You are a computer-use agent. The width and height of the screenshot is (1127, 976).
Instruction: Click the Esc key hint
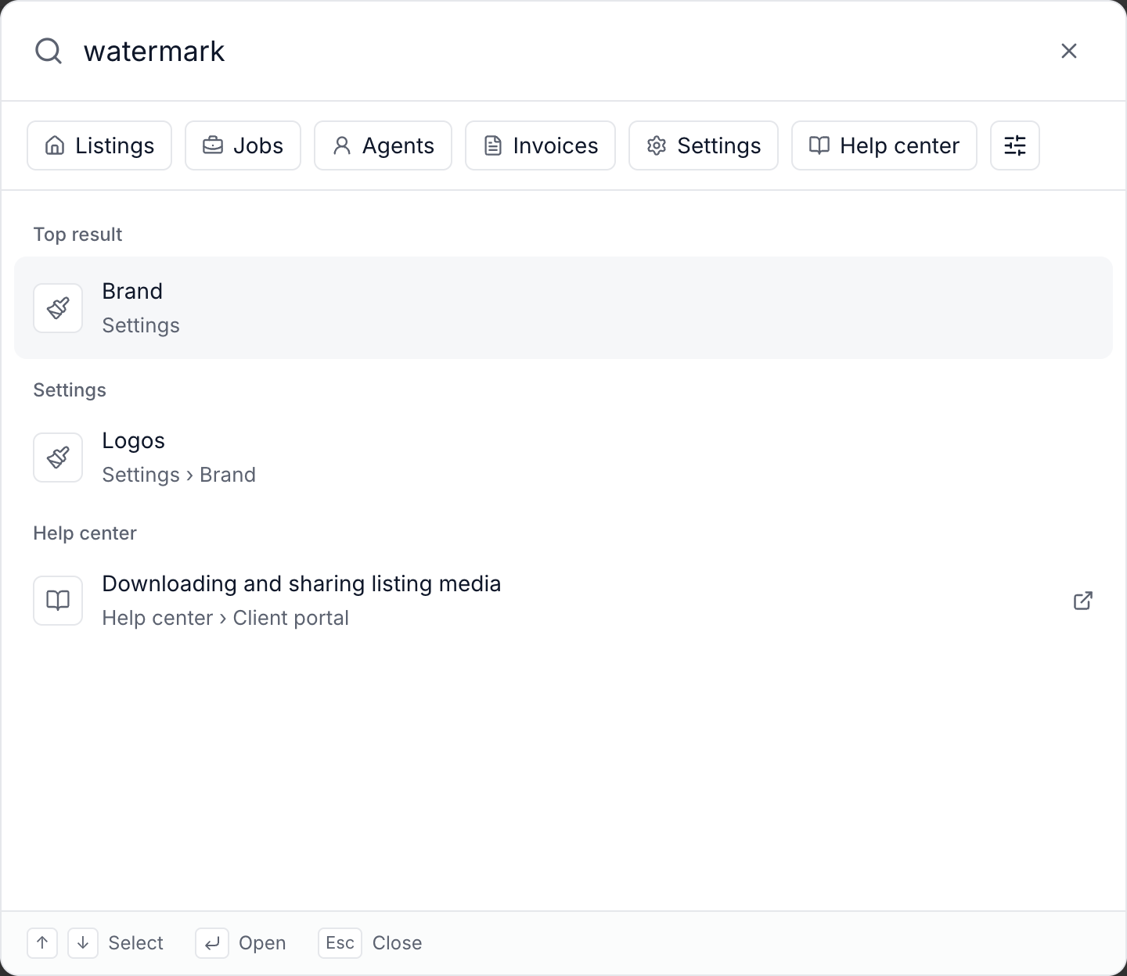click(340, 943)
